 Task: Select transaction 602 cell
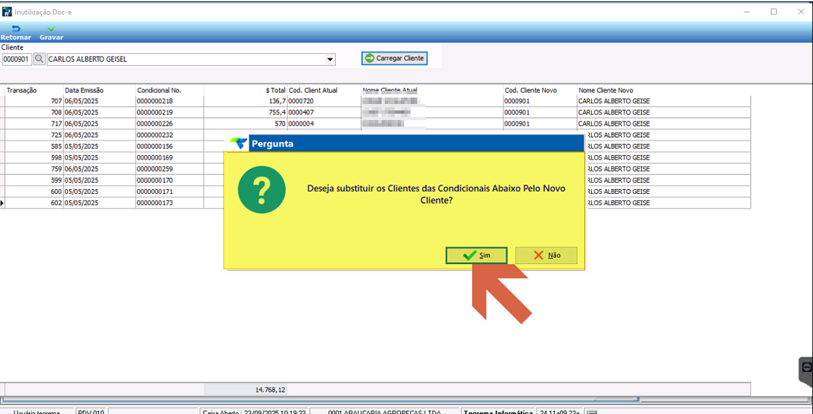coord(34,203)
